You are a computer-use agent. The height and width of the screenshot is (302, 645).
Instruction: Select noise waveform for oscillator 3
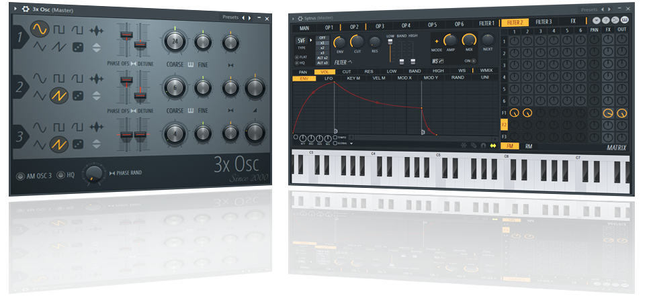point(97,127)
